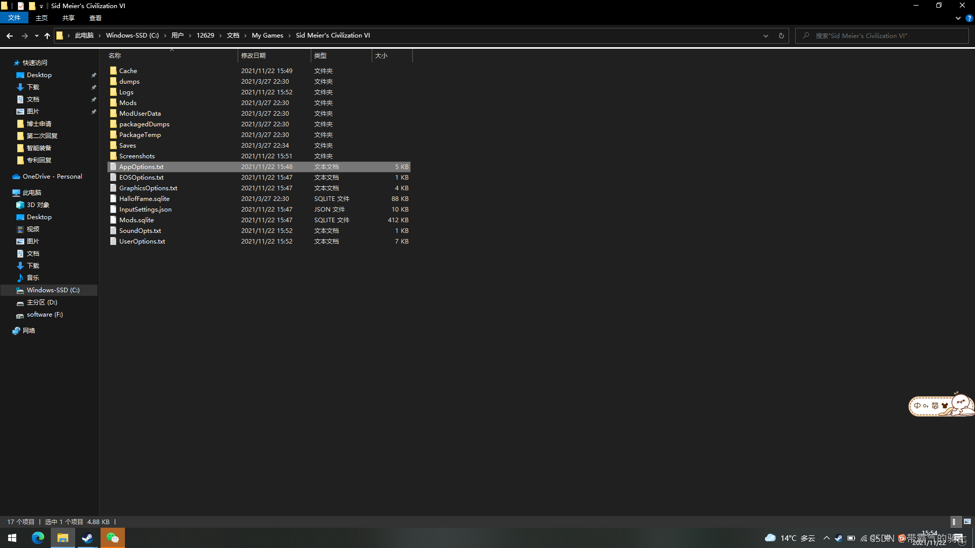Select UserOptions.txt file
Image resolution: width=975 pixels, height=548 pixels.
(142, 242)
